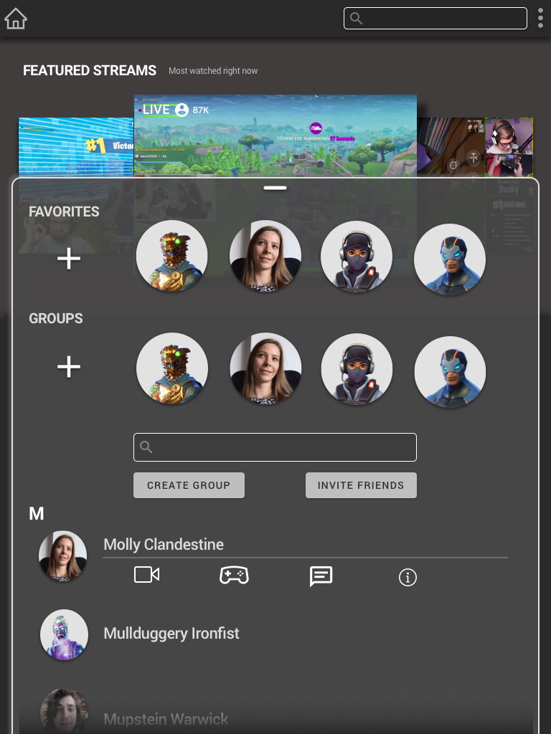Add a new favorite with plus icon

click(x=69, y=258)
